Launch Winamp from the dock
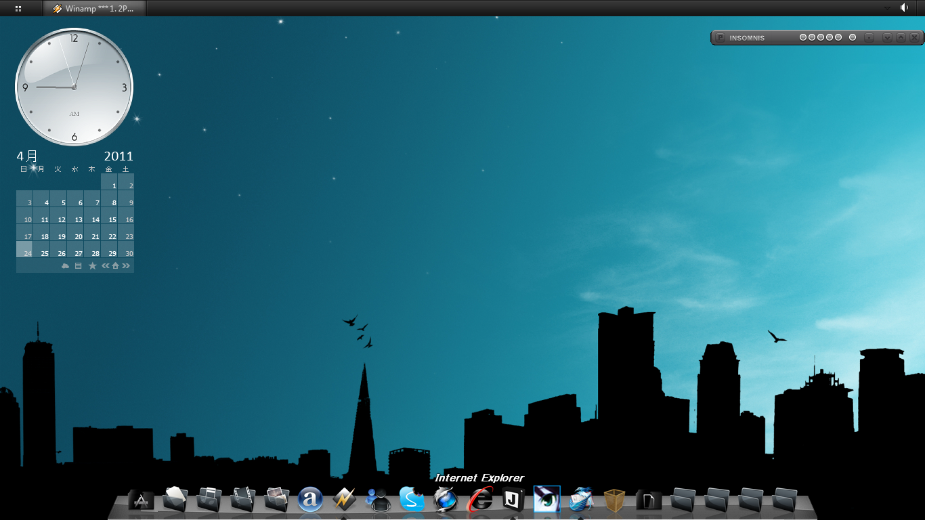The image size is (925, 520). 344,500
